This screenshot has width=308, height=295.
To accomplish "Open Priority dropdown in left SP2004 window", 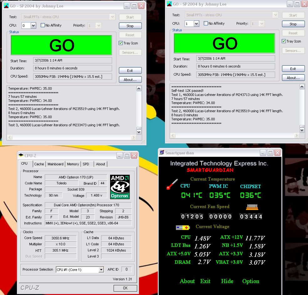I will pos(99,26).
